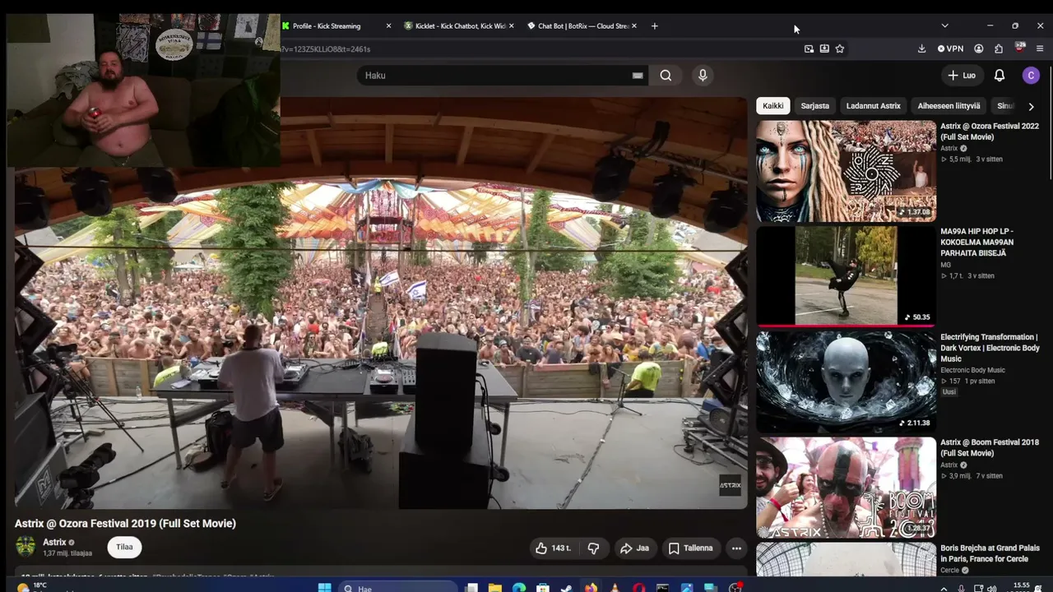
Task: Select the Kaikki filter chip
Action: click(773, 106)
